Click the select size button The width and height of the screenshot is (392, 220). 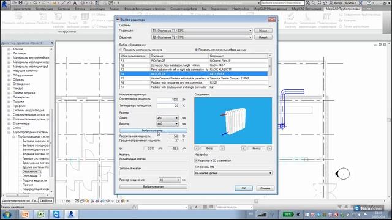click(153, 130)
